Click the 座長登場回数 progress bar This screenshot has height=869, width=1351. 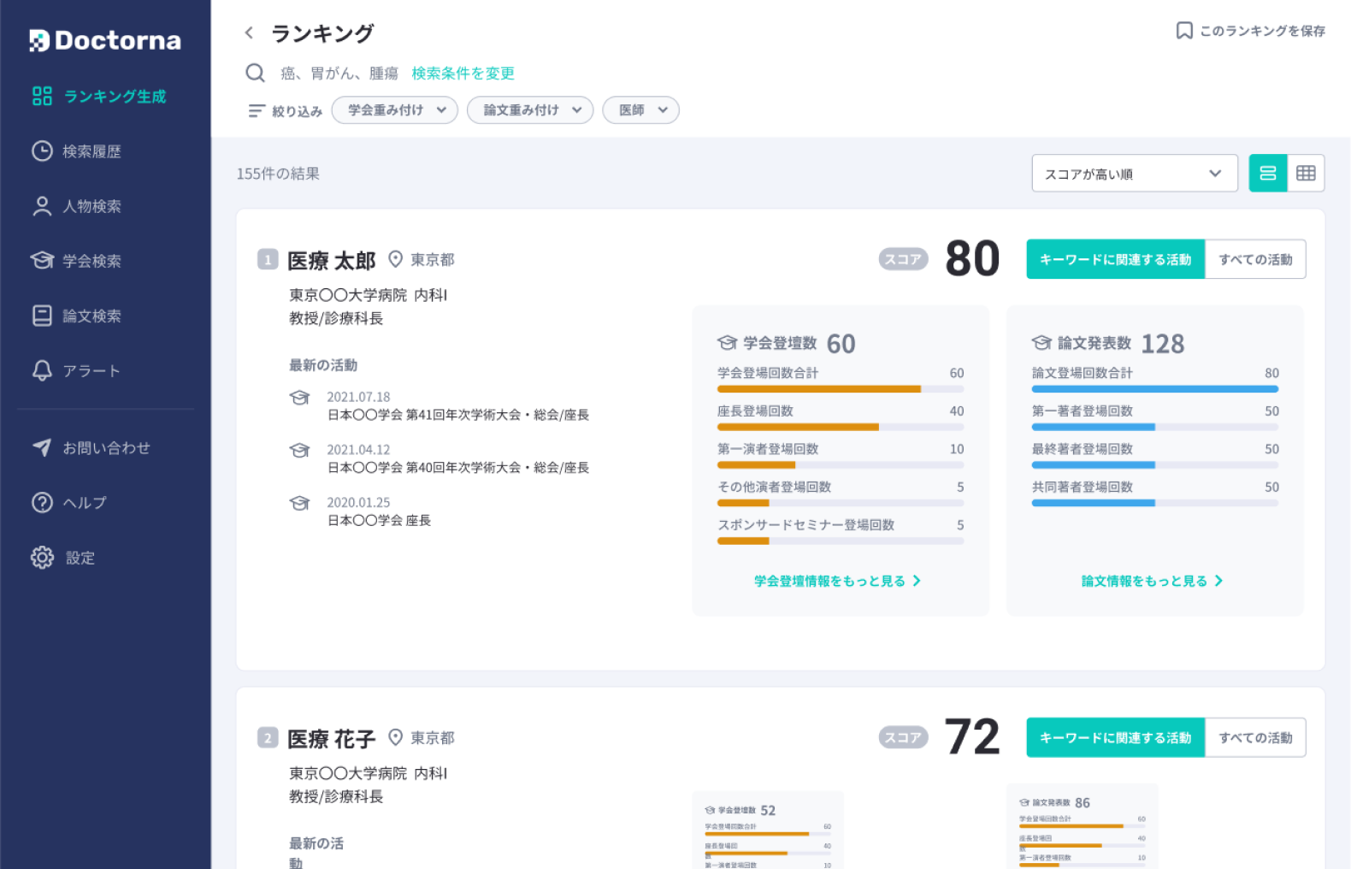[841, 427]
